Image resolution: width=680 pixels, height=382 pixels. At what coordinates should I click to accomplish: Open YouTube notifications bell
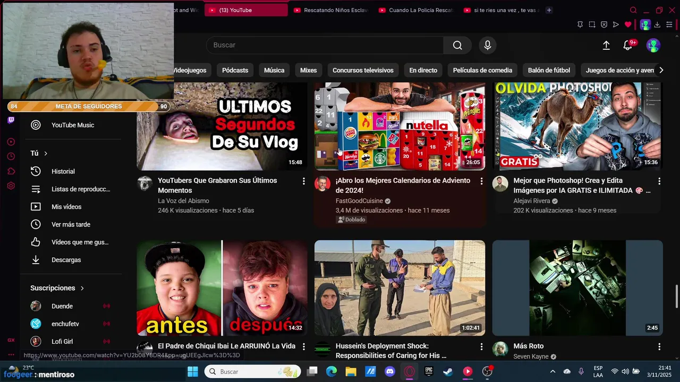point(628,46)
